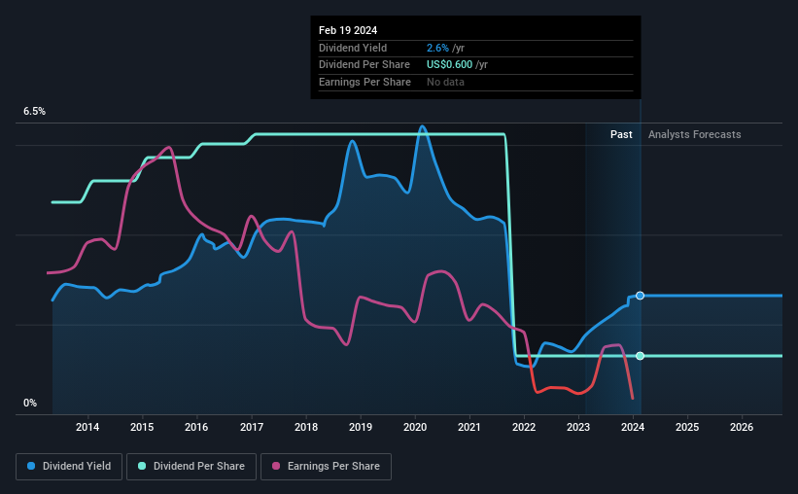Click the Dividend Per Share row label in tooltip

coord(364,65)
